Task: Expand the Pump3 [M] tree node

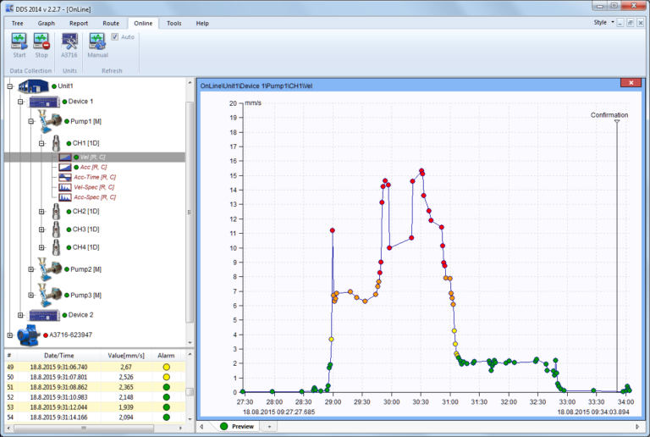Action: (x=31, y=295)
